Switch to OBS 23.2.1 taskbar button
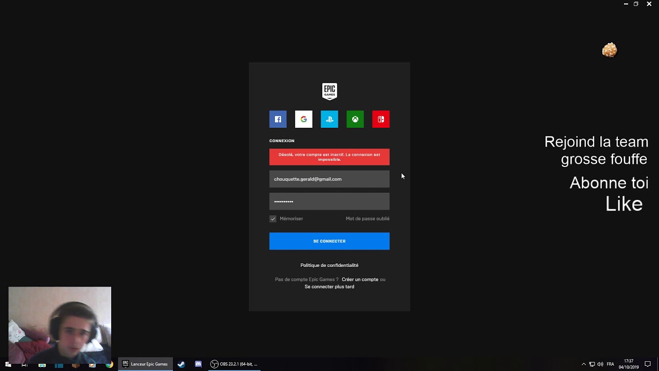The height and width of the screenshot is (371, 659). tap(234, 364)
